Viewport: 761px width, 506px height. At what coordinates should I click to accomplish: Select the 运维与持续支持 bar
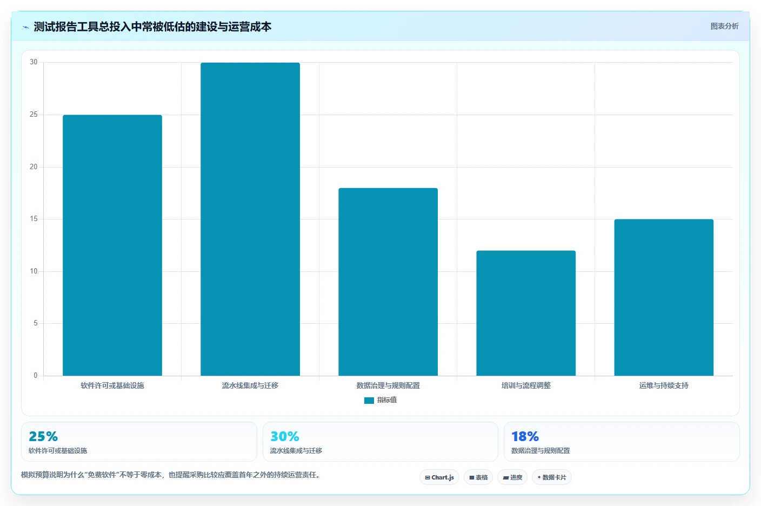pos(664,297)
